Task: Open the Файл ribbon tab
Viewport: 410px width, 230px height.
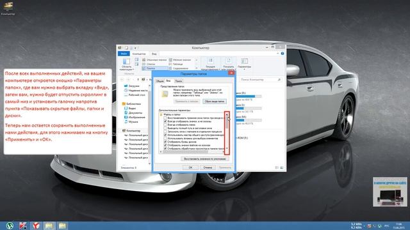Action: click(124, 54)
